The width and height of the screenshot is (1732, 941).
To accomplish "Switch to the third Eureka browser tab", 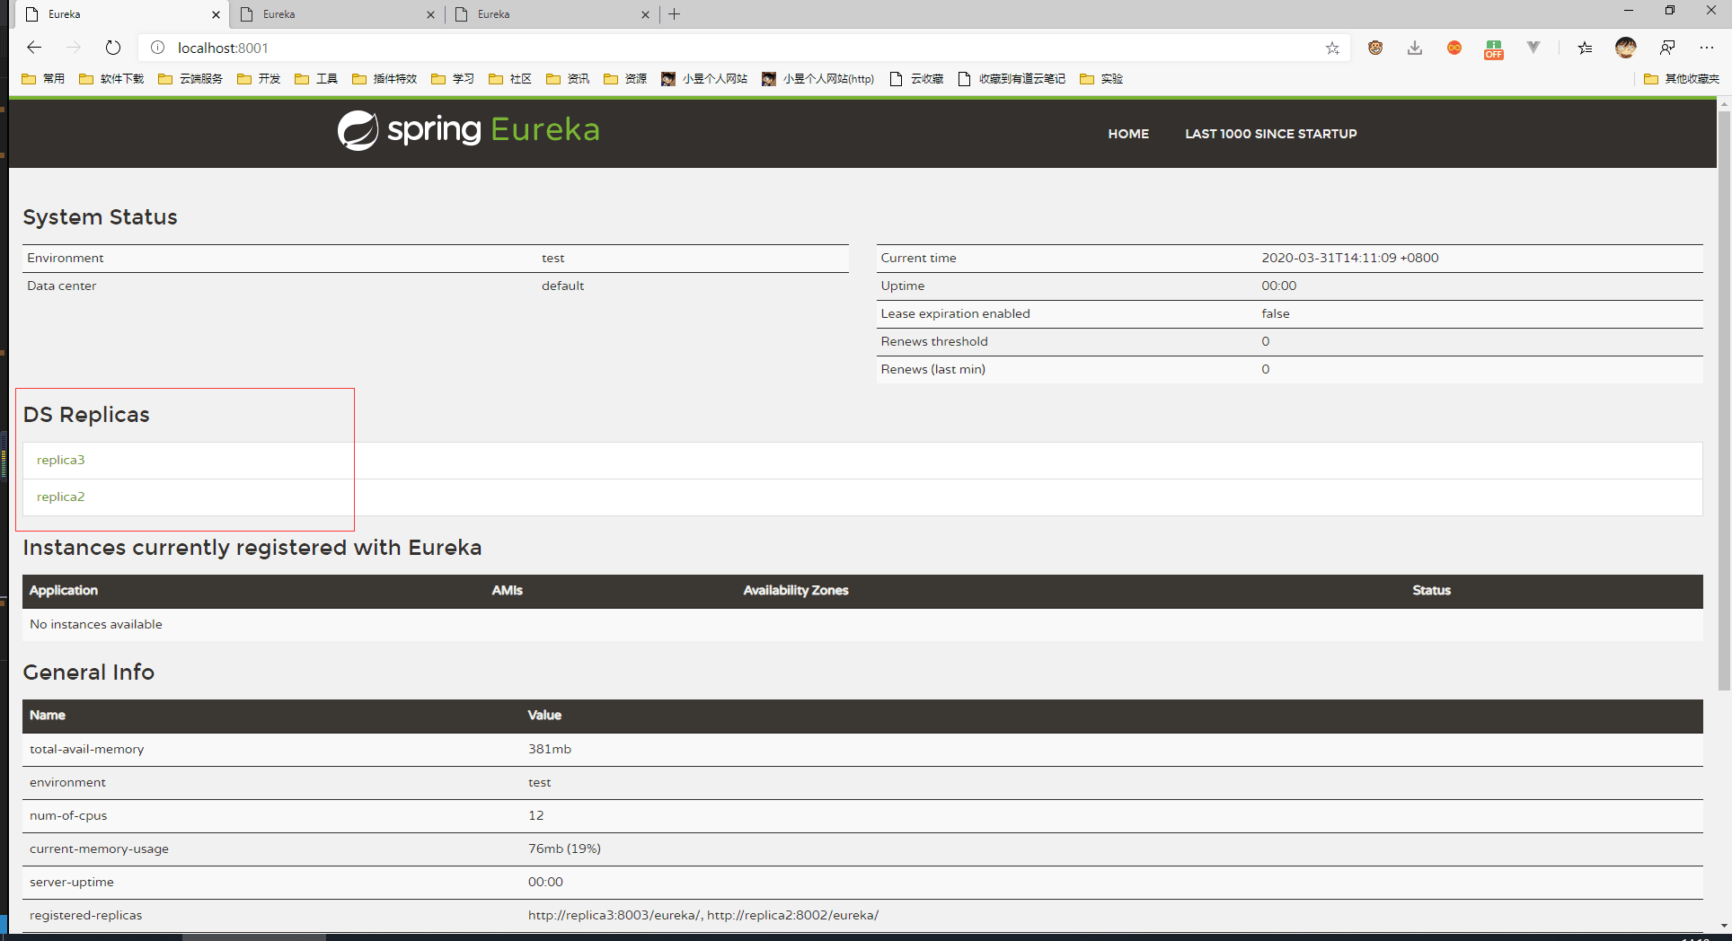I will tap(553, 14).
